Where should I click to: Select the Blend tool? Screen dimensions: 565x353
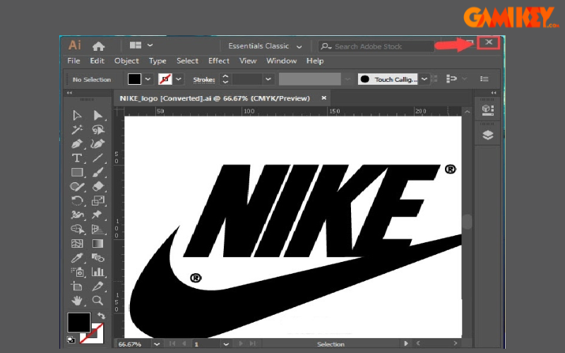97,258
